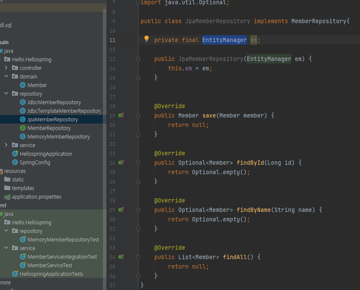The height and width of the screenshot is (290, 360).
Task: Open MemberRepository interface file
Action: click(x=49, y=128)
